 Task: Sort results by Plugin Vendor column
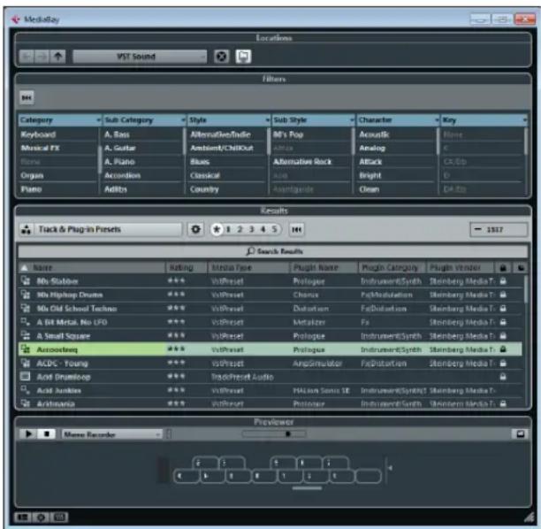461,268
